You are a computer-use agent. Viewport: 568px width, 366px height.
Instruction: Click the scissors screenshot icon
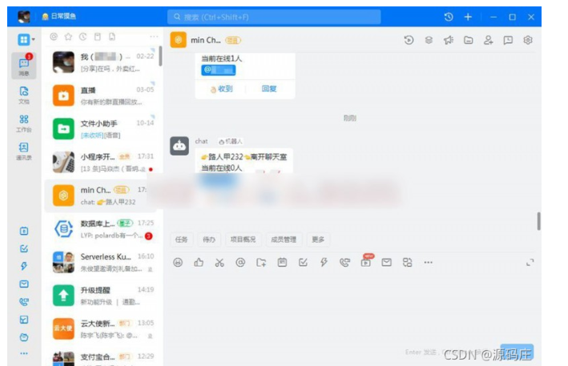[219, 262]
